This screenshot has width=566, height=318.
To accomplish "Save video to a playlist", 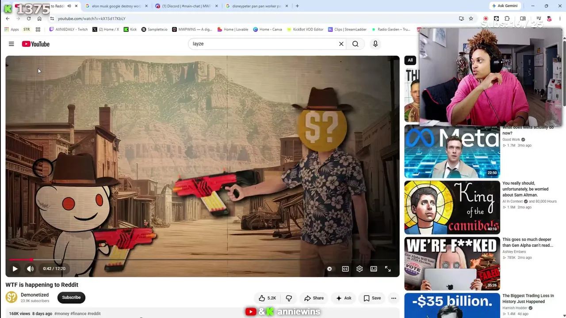I will pyautogui.click(x=372, y=298).
